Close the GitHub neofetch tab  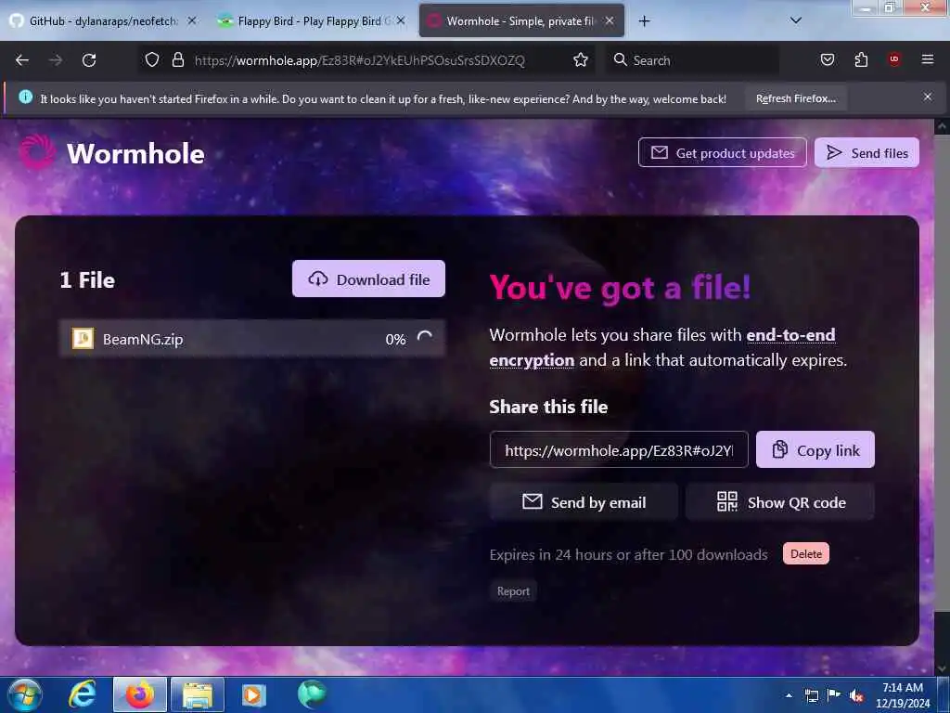point(192,20)
